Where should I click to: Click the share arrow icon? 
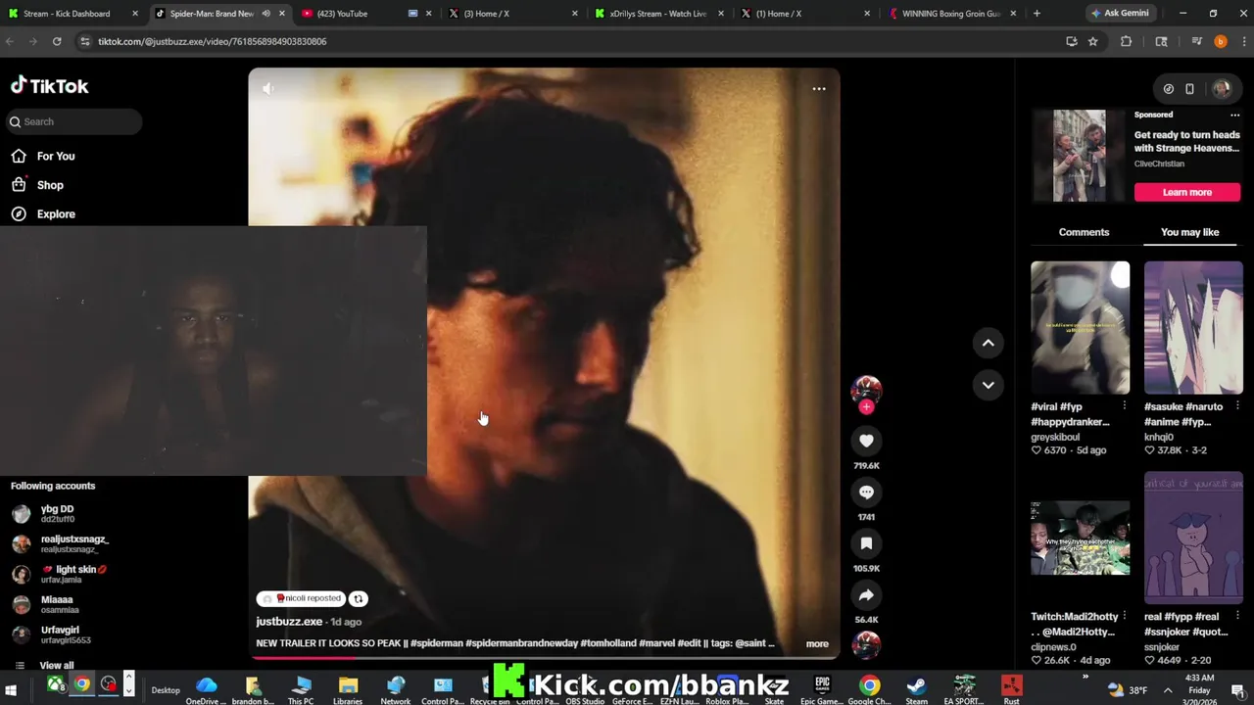[x=866, y=595]
